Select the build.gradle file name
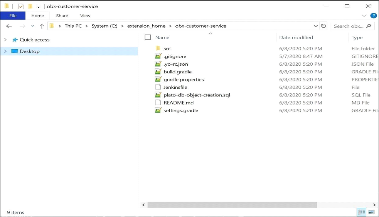Image resolution: width=379 pixels, height=217 pixels. [178, 72]
